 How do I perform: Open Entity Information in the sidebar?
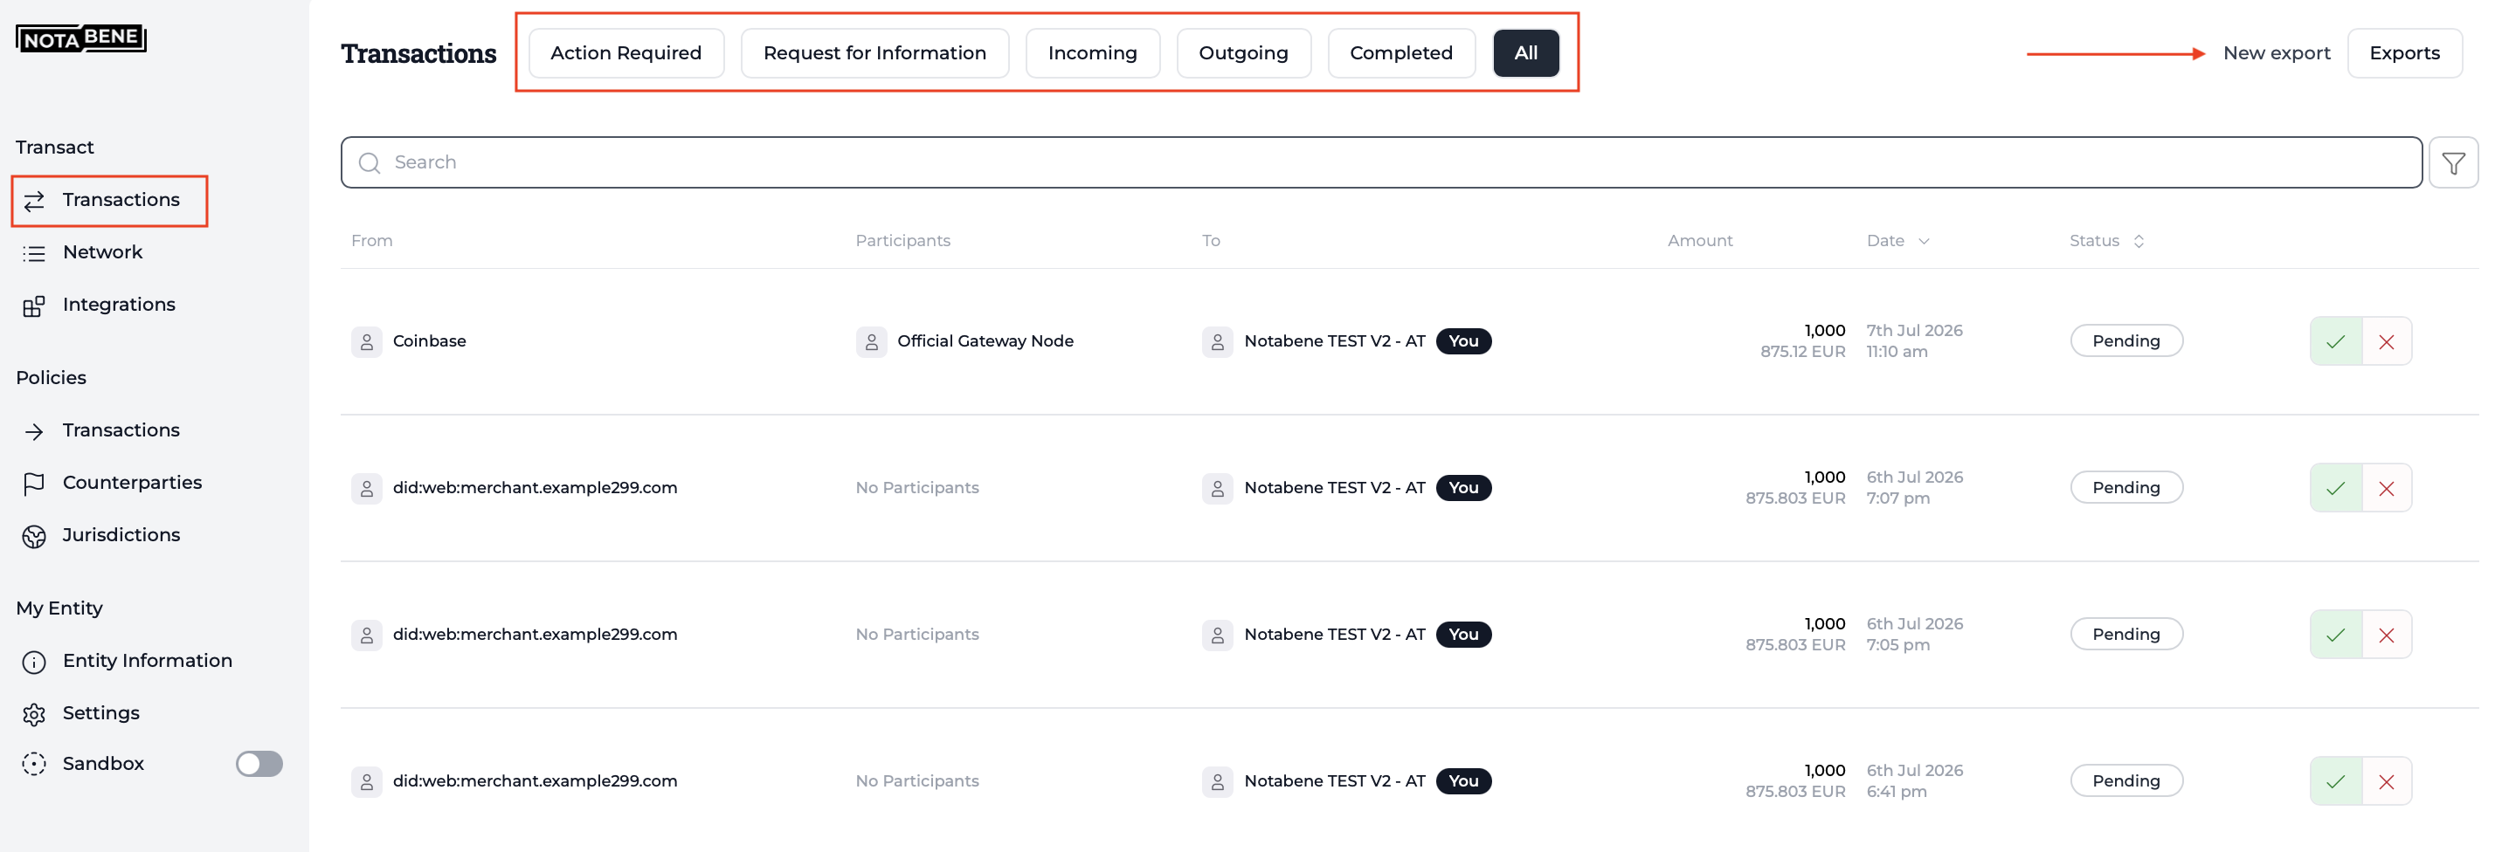129,661
